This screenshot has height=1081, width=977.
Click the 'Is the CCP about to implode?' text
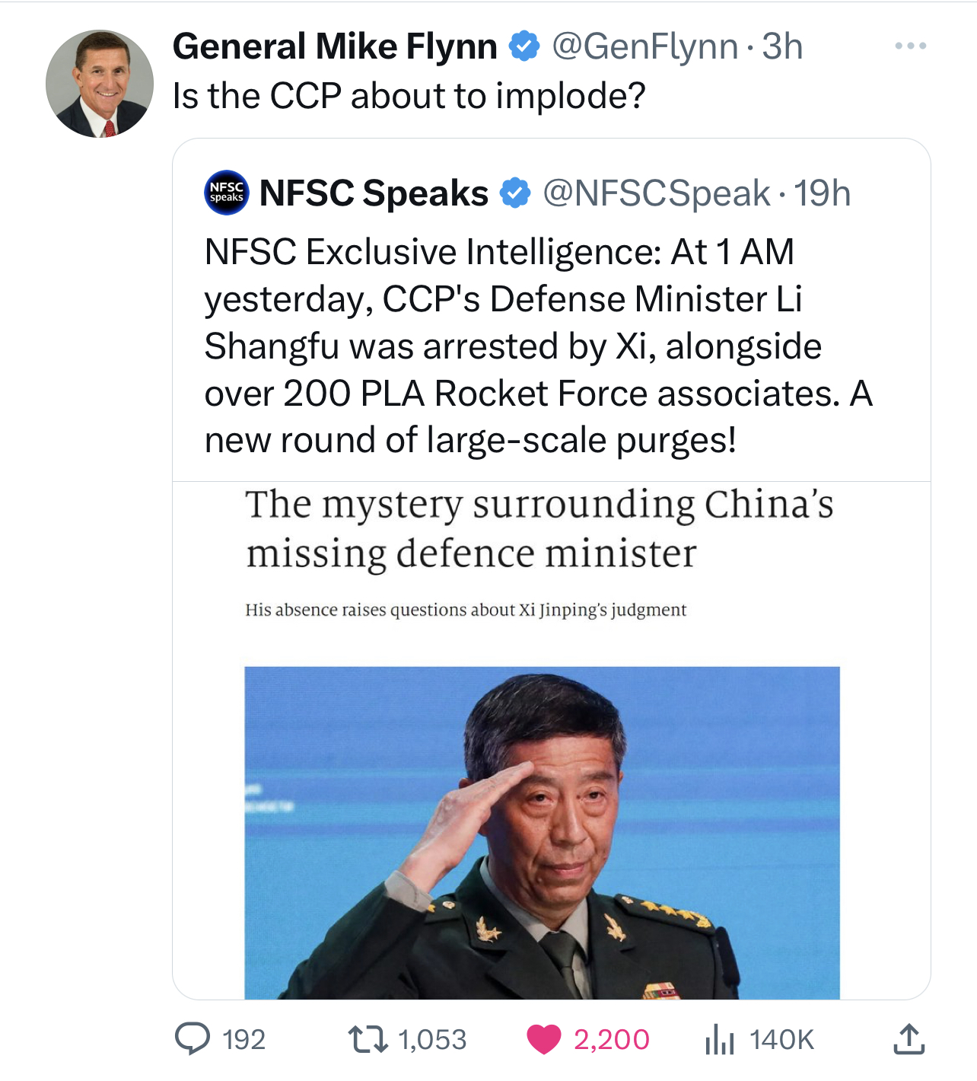click(409, 97)
